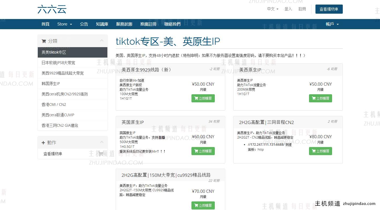Open the 知識庫 navigation item
The width and height of the screenshot is (380, 210).
[x=102, y=24]
